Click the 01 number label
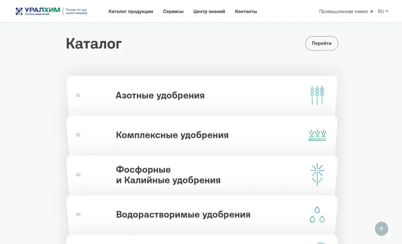 pyautogui.click(x=78, y=95)
